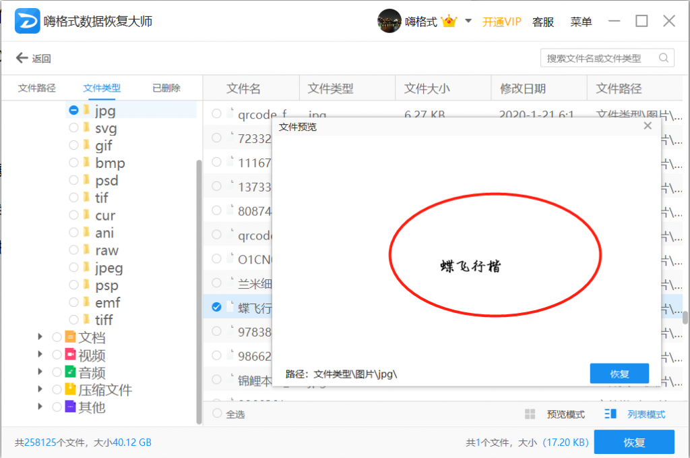Image resolution: width=690 pixels, height=458 pixels.
Task: Open the 客服 customer service
Action: point(542,22)
